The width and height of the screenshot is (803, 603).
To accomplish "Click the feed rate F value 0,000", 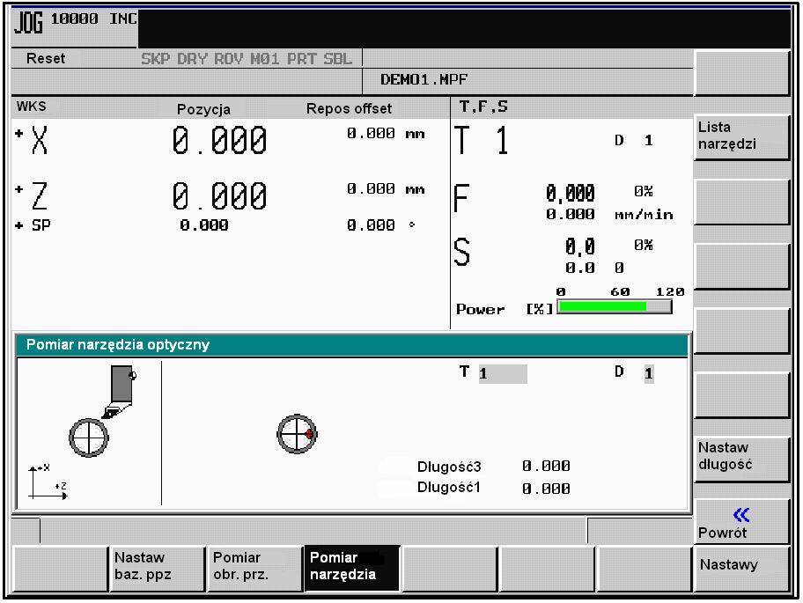I will click(570, 193).
